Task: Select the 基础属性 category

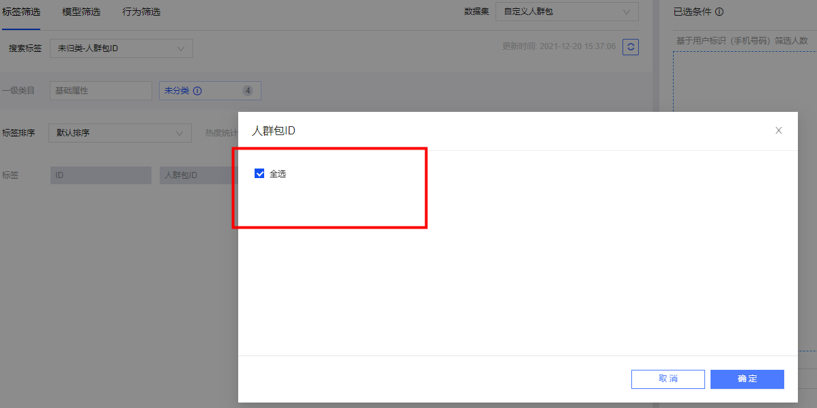Action: click(x=100, y=91)
